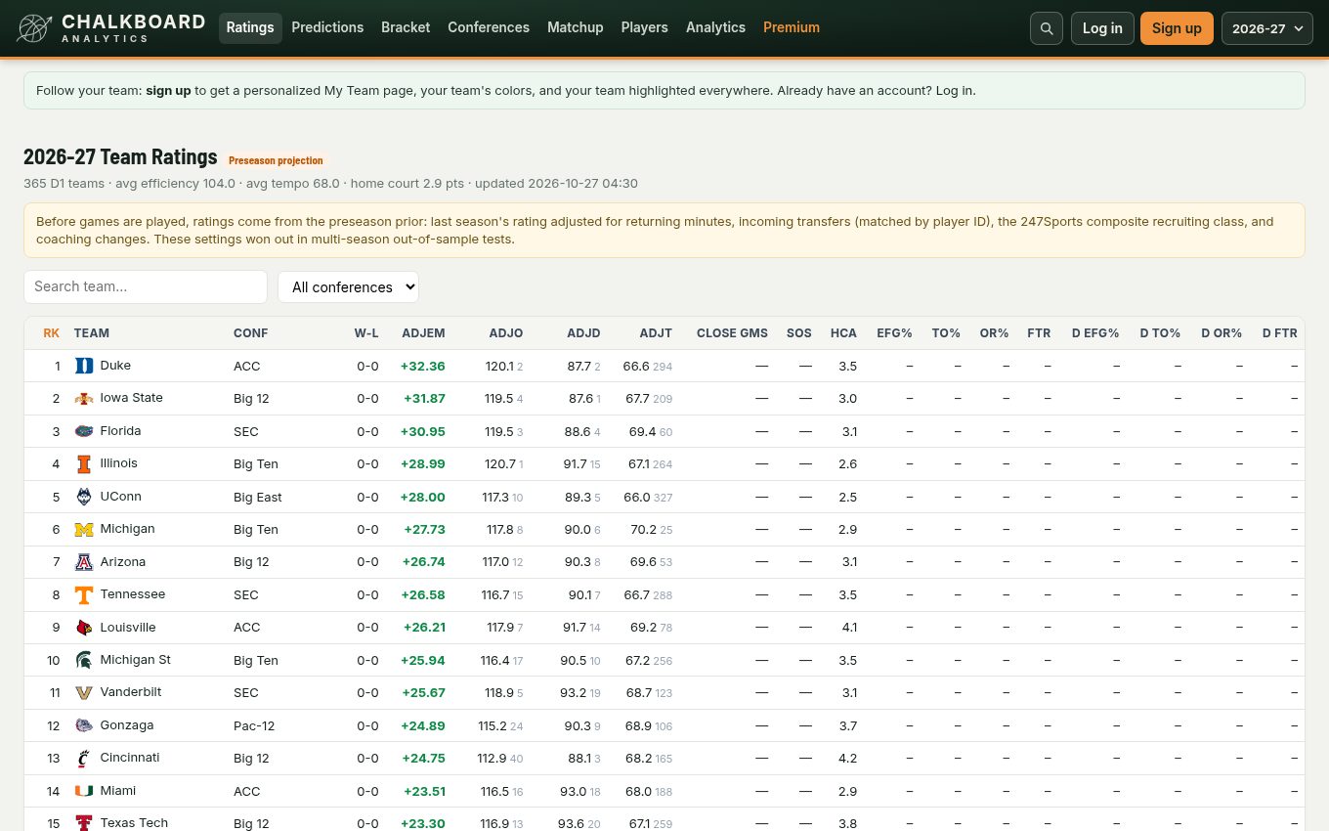Click the Duke team logo

[84, 366]
